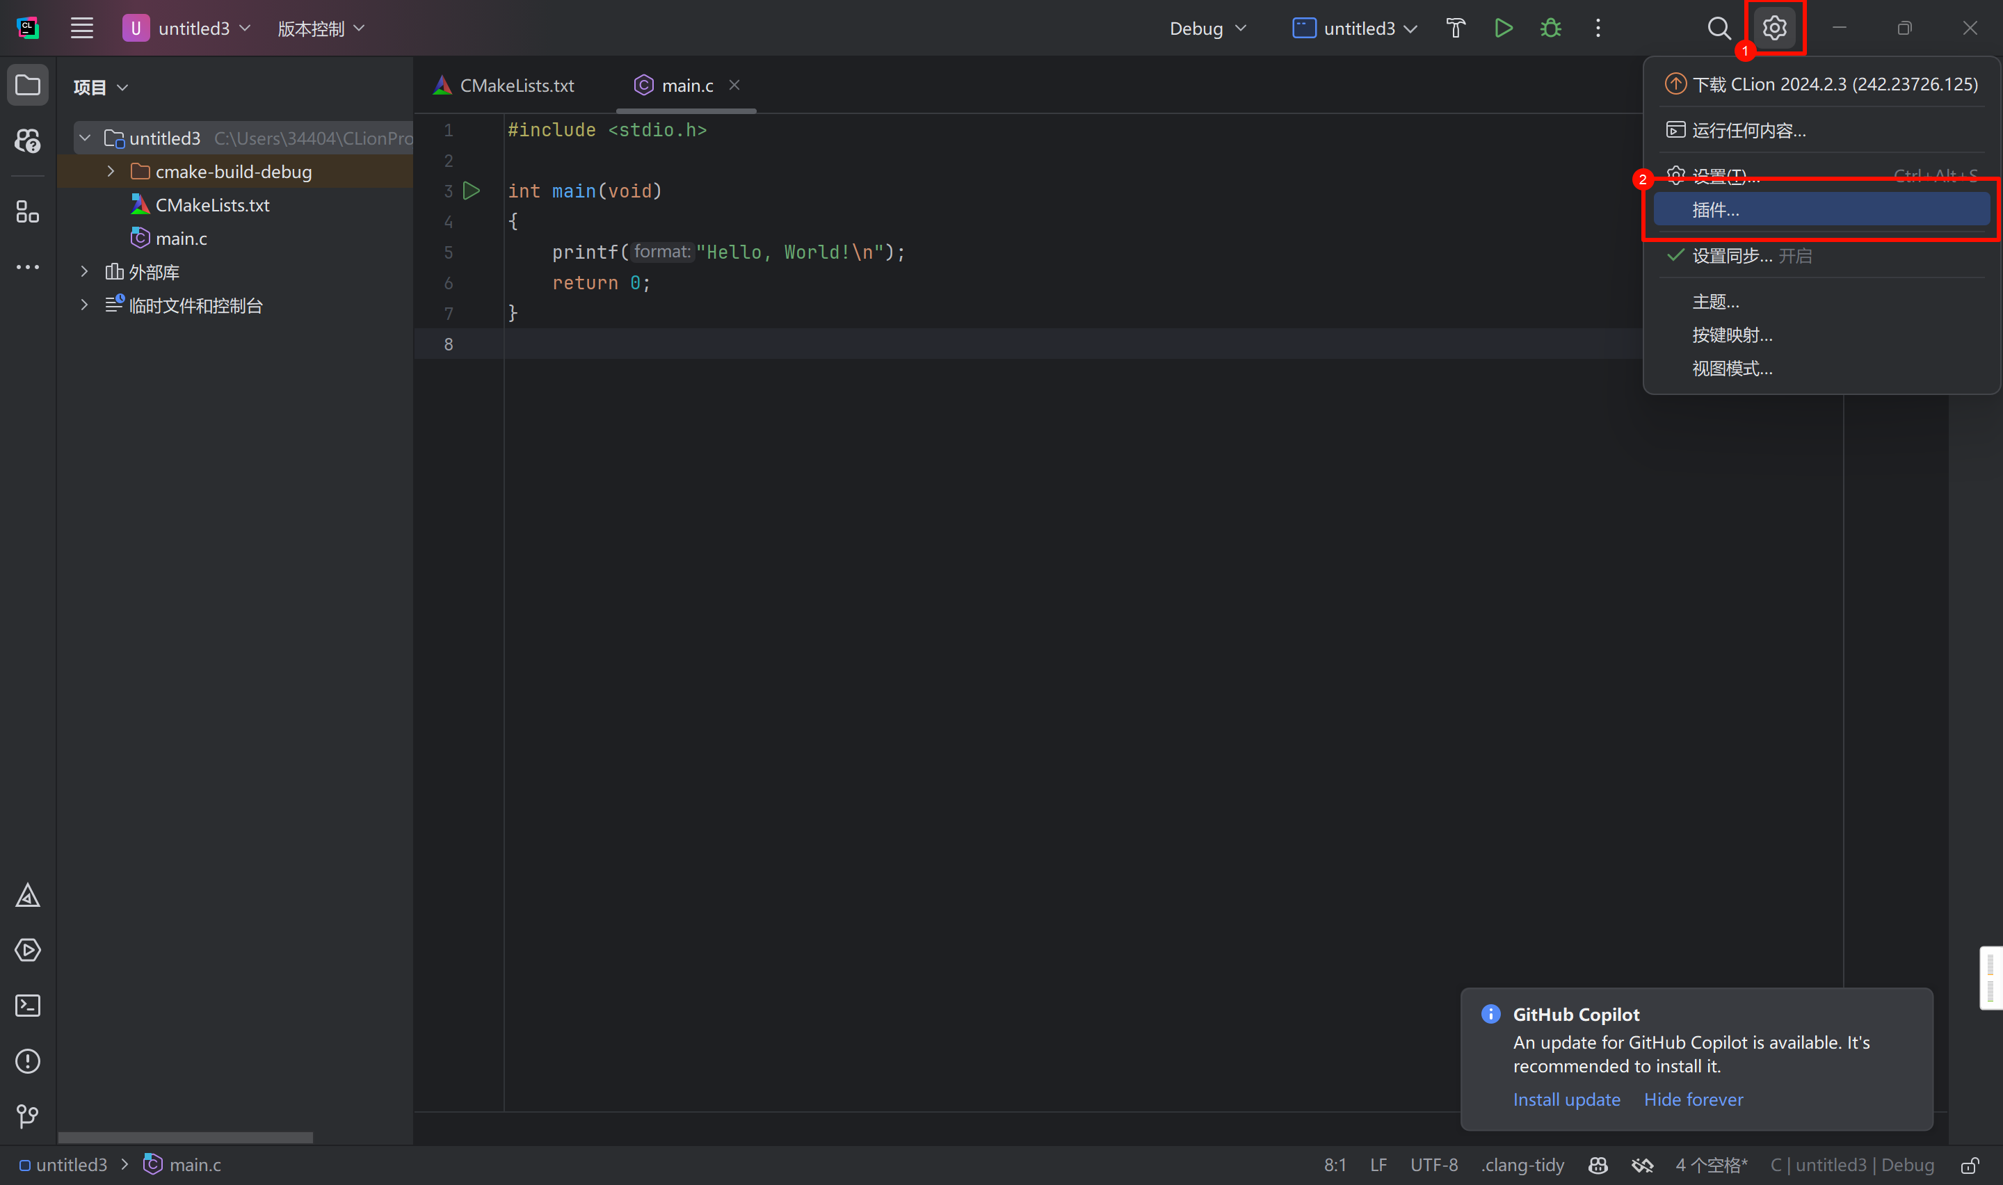Open GitHub Copilot chat sidebar icon
The width and height of the screenshot is (2003, 1185).
coord(28,141)
